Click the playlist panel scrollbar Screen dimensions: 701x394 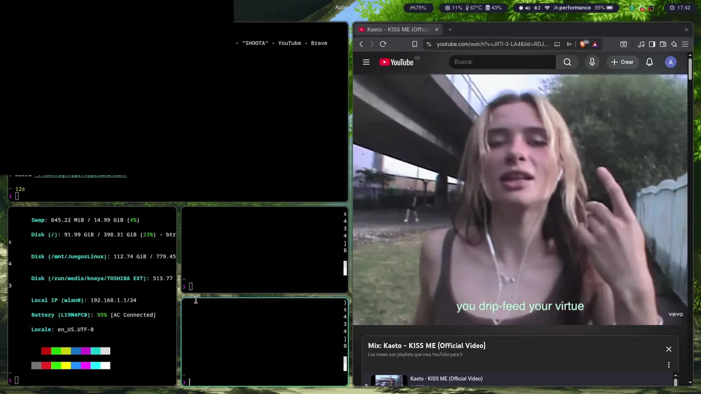(x=675, y=381)
